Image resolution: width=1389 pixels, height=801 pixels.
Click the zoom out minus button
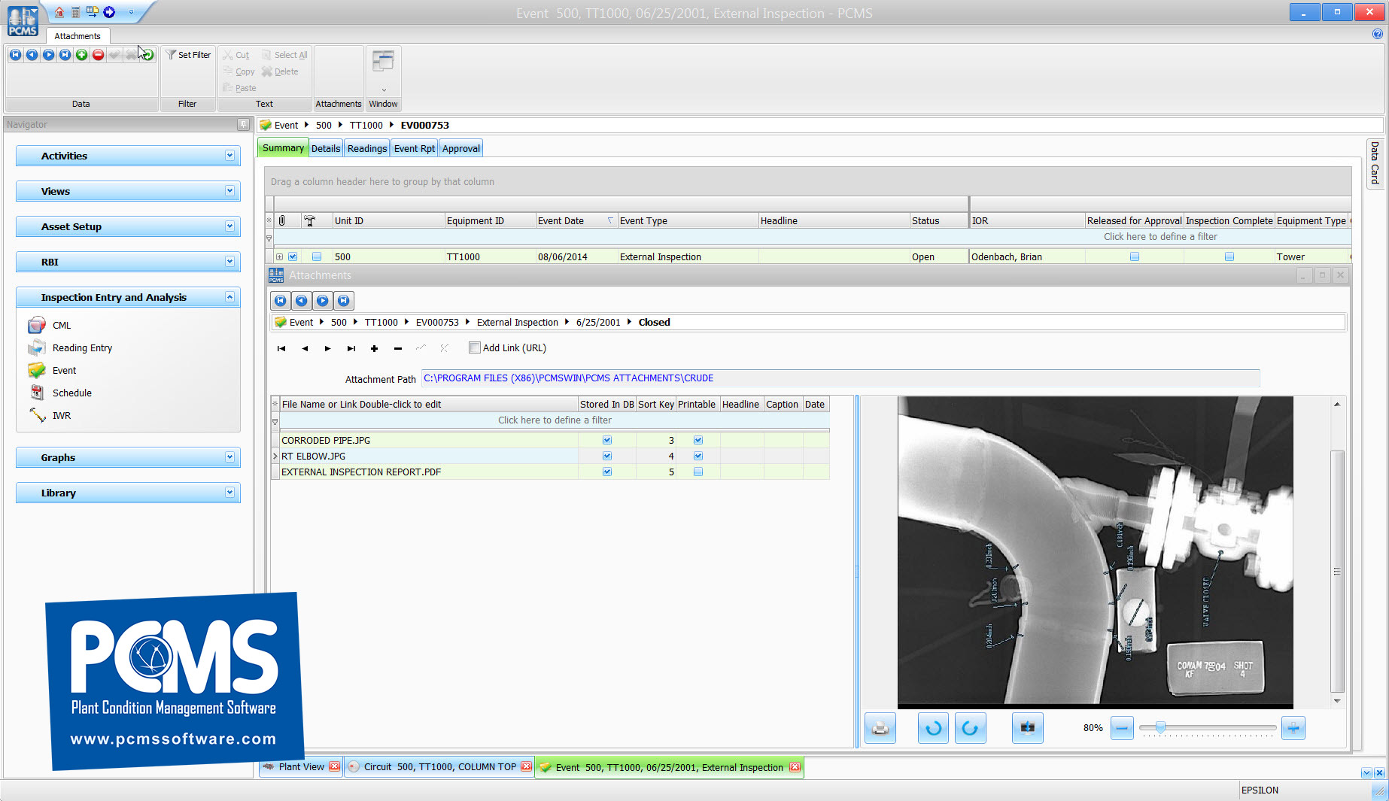(1121, 728)
